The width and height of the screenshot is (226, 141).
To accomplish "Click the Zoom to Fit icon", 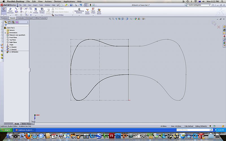I will tap(110, 19).
